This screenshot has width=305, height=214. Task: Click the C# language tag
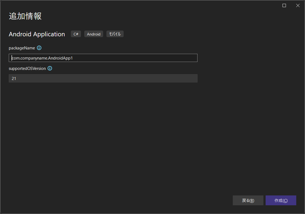coord(76,34)
